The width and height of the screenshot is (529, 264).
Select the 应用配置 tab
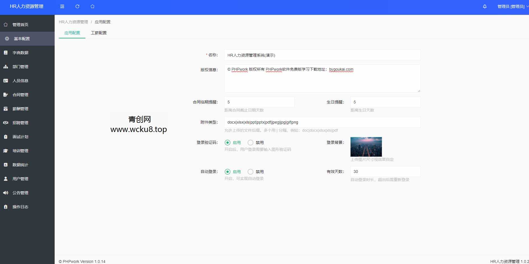(x=72, y=33)
